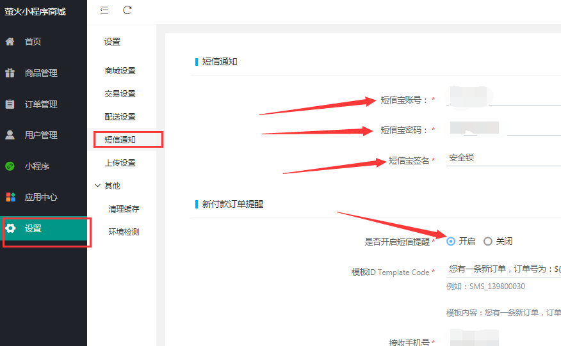
Task: Open 短信通知 settings menu item
Action: tap(120, 139)
